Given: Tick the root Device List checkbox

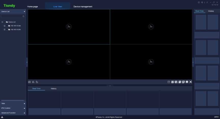Looking at the screenshot, I should [x=5, y=22].
